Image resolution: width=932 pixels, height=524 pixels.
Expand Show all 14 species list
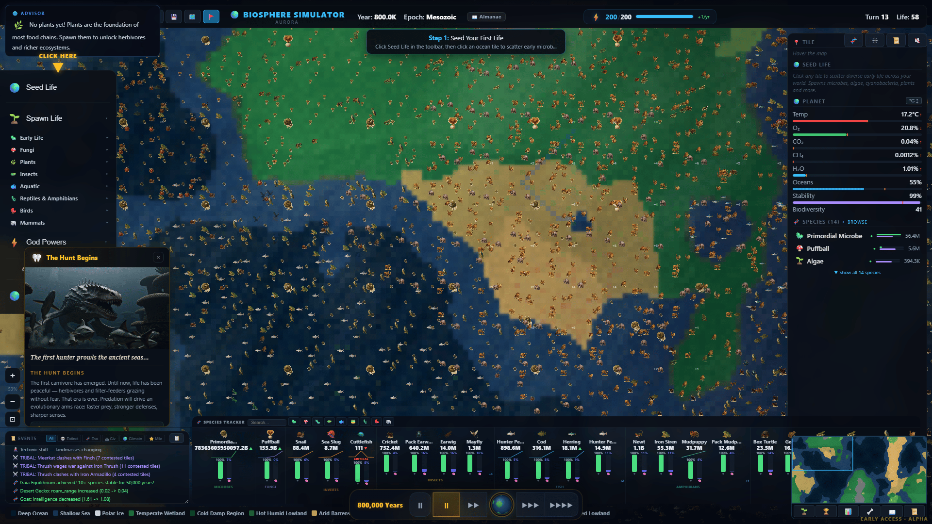(x=857, y=273)
